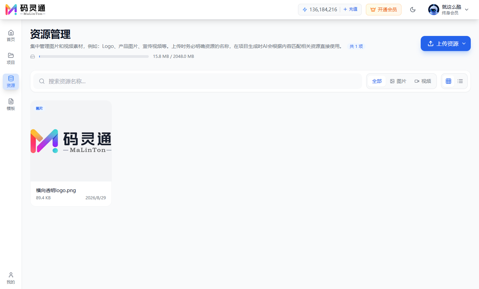Open the 横向透明logo.png thumbnail

pyautogui.click(x=71, y=141)
